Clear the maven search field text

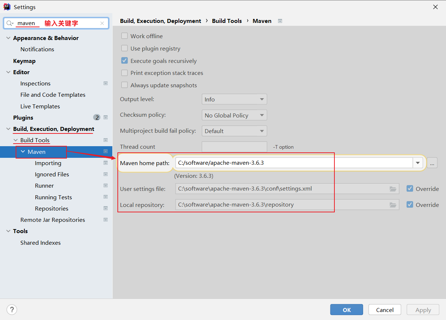pos(102,23)
